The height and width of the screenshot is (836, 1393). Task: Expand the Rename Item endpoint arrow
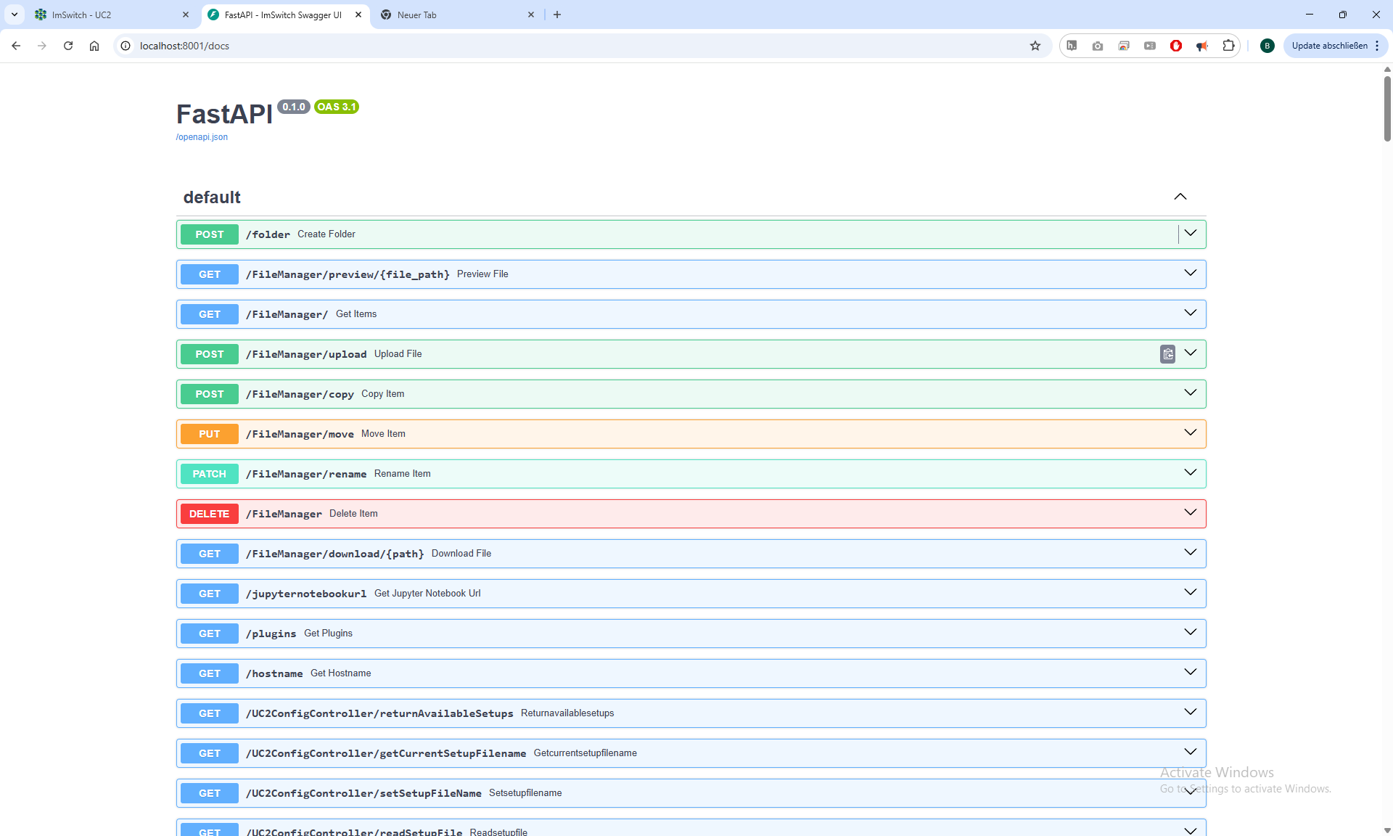click(1191, 472)
